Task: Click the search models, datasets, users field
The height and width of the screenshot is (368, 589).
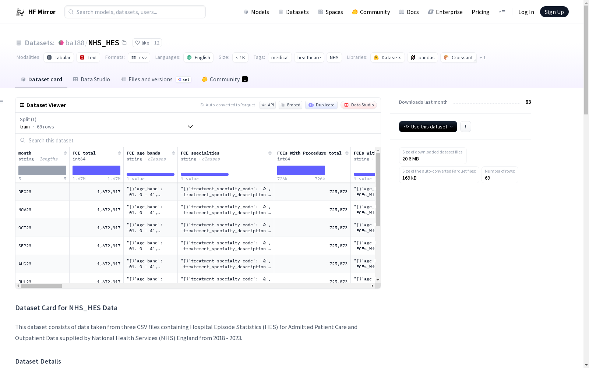Action: click(135, 12)
